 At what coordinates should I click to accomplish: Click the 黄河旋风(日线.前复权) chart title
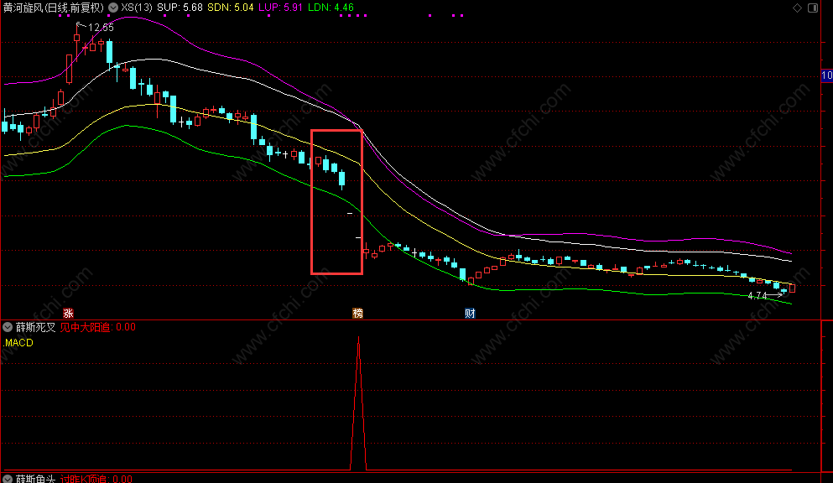click(x=54, y=8)
